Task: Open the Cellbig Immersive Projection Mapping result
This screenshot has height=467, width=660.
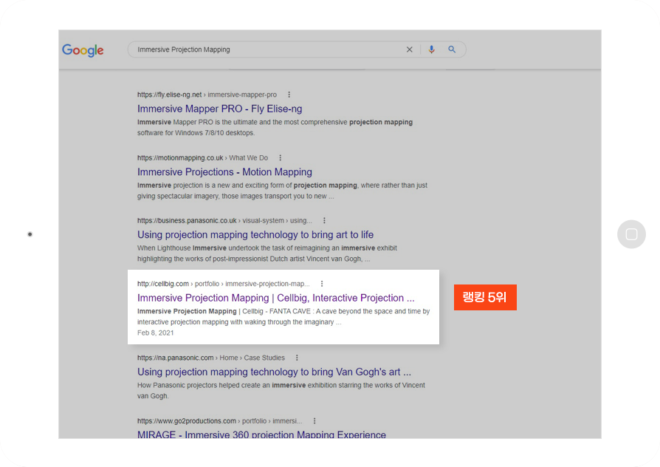Action: pos(275,298)
